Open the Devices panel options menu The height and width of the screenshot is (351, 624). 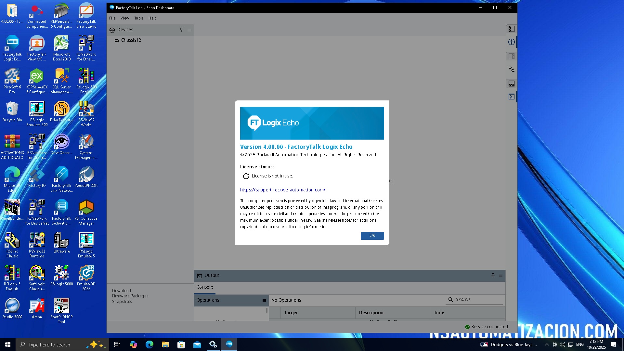[189, 30]
